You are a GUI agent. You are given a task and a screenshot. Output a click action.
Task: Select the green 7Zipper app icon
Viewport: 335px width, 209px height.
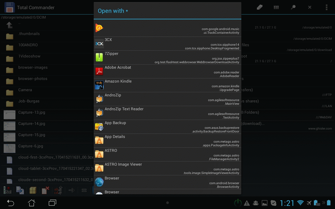tap(99, 57)
